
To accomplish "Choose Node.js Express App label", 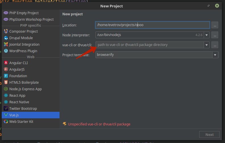I will click(x=26, y=89).
